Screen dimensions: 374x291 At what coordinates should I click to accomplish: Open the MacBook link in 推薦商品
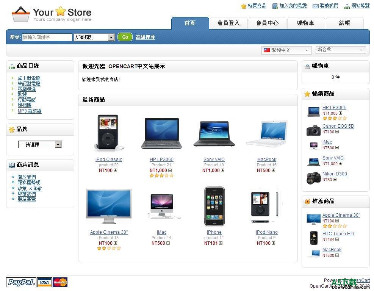tap(332, 249)
